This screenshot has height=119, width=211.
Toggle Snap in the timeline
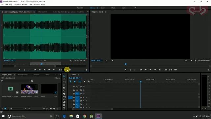[75, 82]
